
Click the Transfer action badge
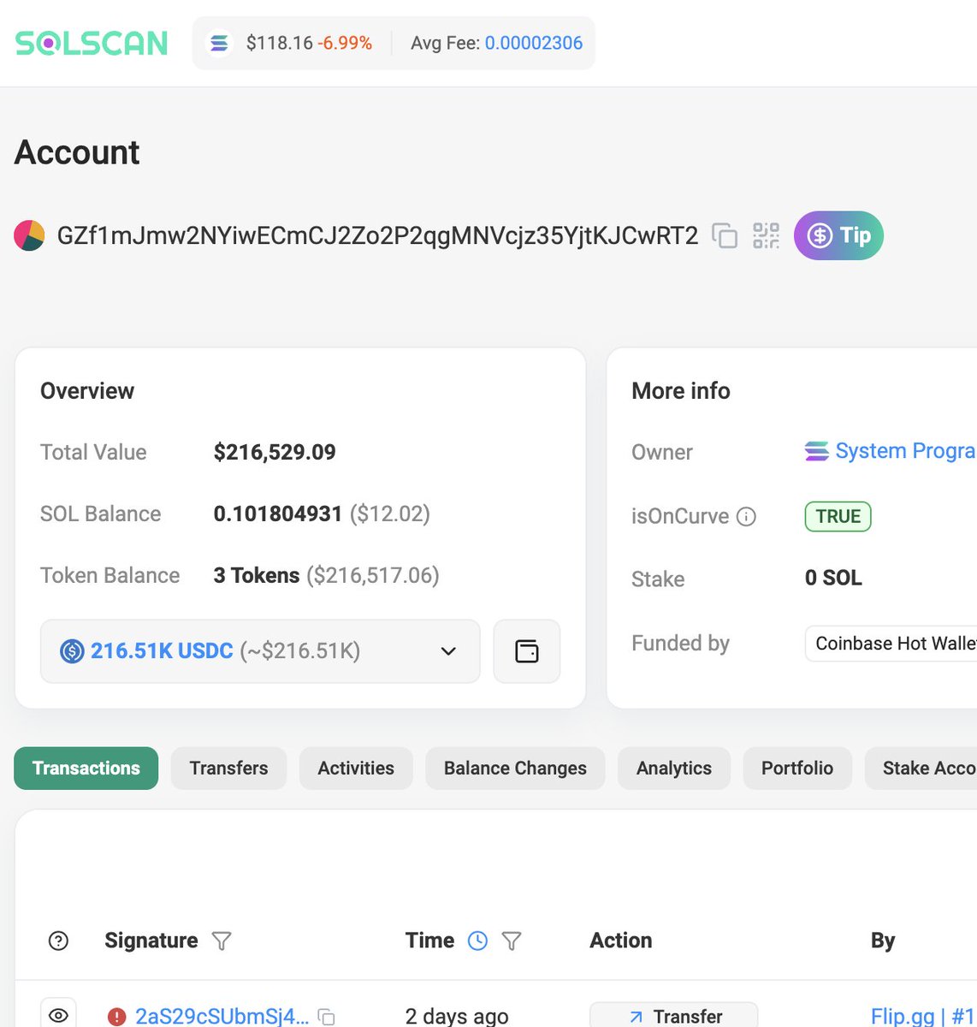coord(674,1015)
